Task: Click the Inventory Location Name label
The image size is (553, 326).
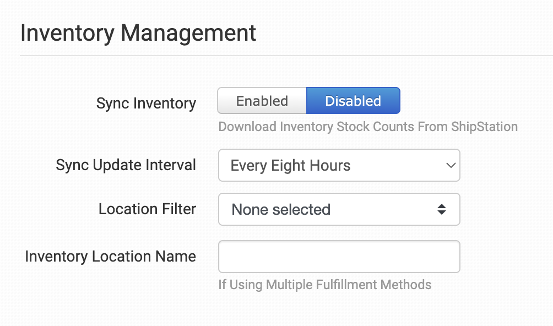Action: 110,257
